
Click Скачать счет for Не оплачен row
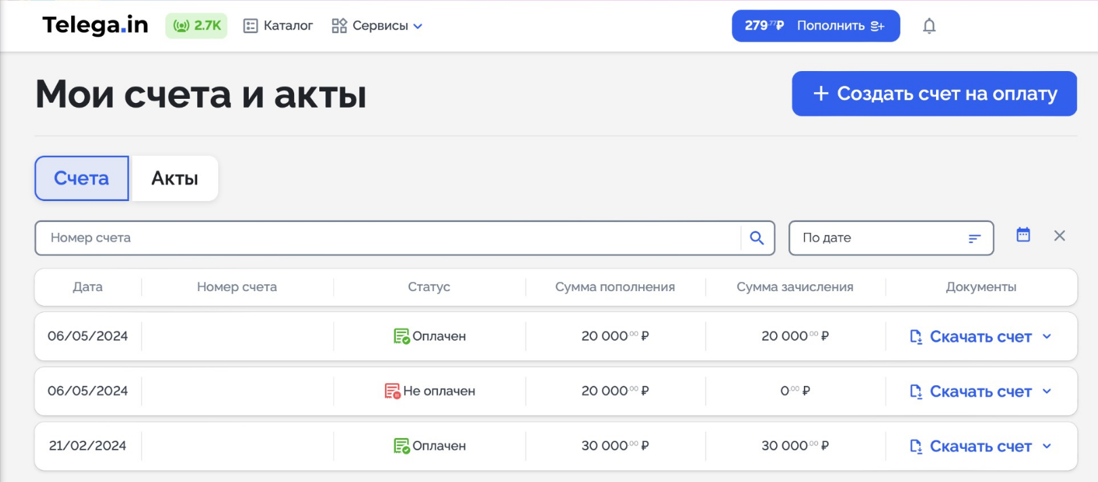point(981,391)
